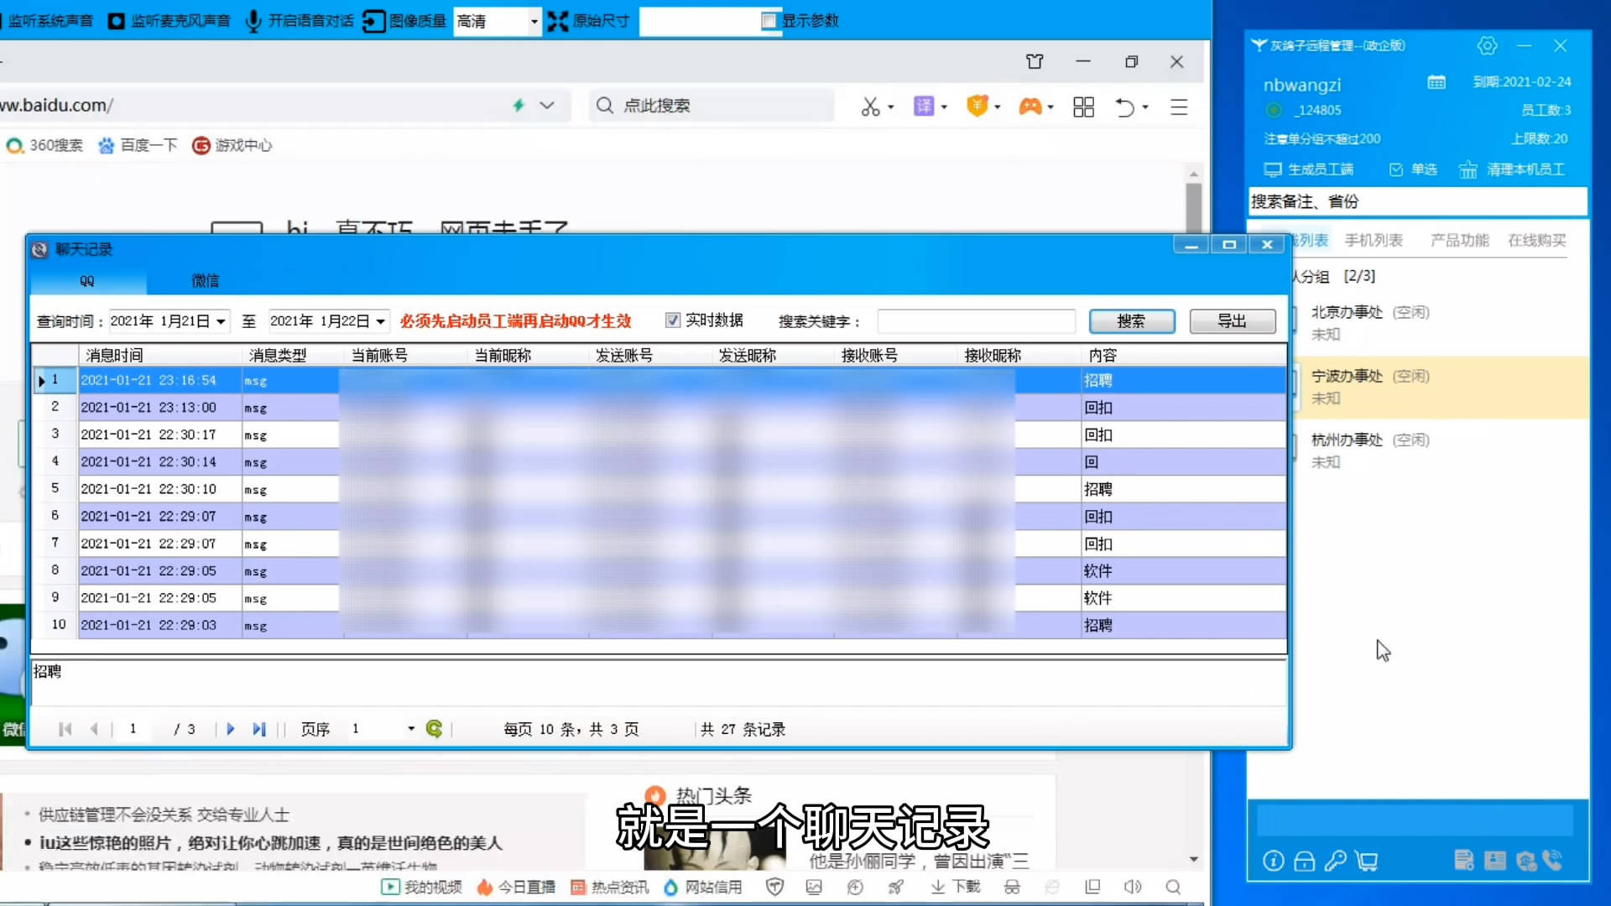Open the 在线购买 tab

pos(1537,241)
